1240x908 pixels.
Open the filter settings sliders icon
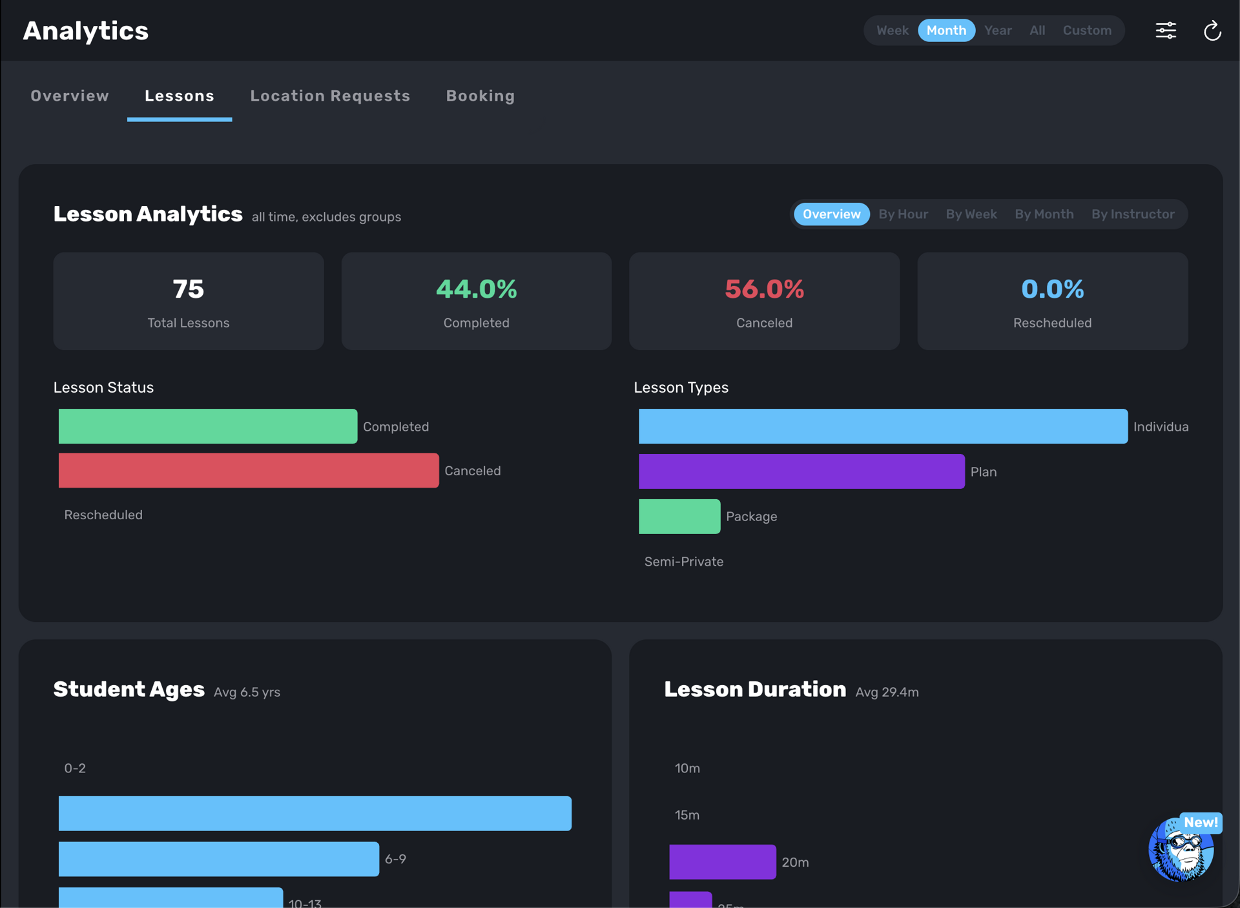(x=1166, y=30)
